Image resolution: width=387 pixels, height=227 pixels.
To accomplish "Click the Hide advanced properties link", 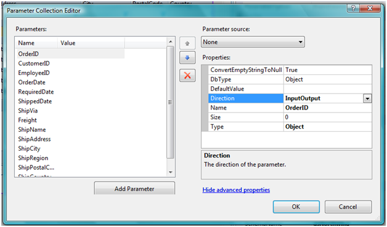I will pos(236,190).
